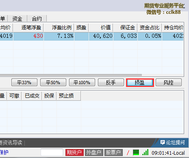
Task: Click the red slash status icon
Action: [128, 153]
